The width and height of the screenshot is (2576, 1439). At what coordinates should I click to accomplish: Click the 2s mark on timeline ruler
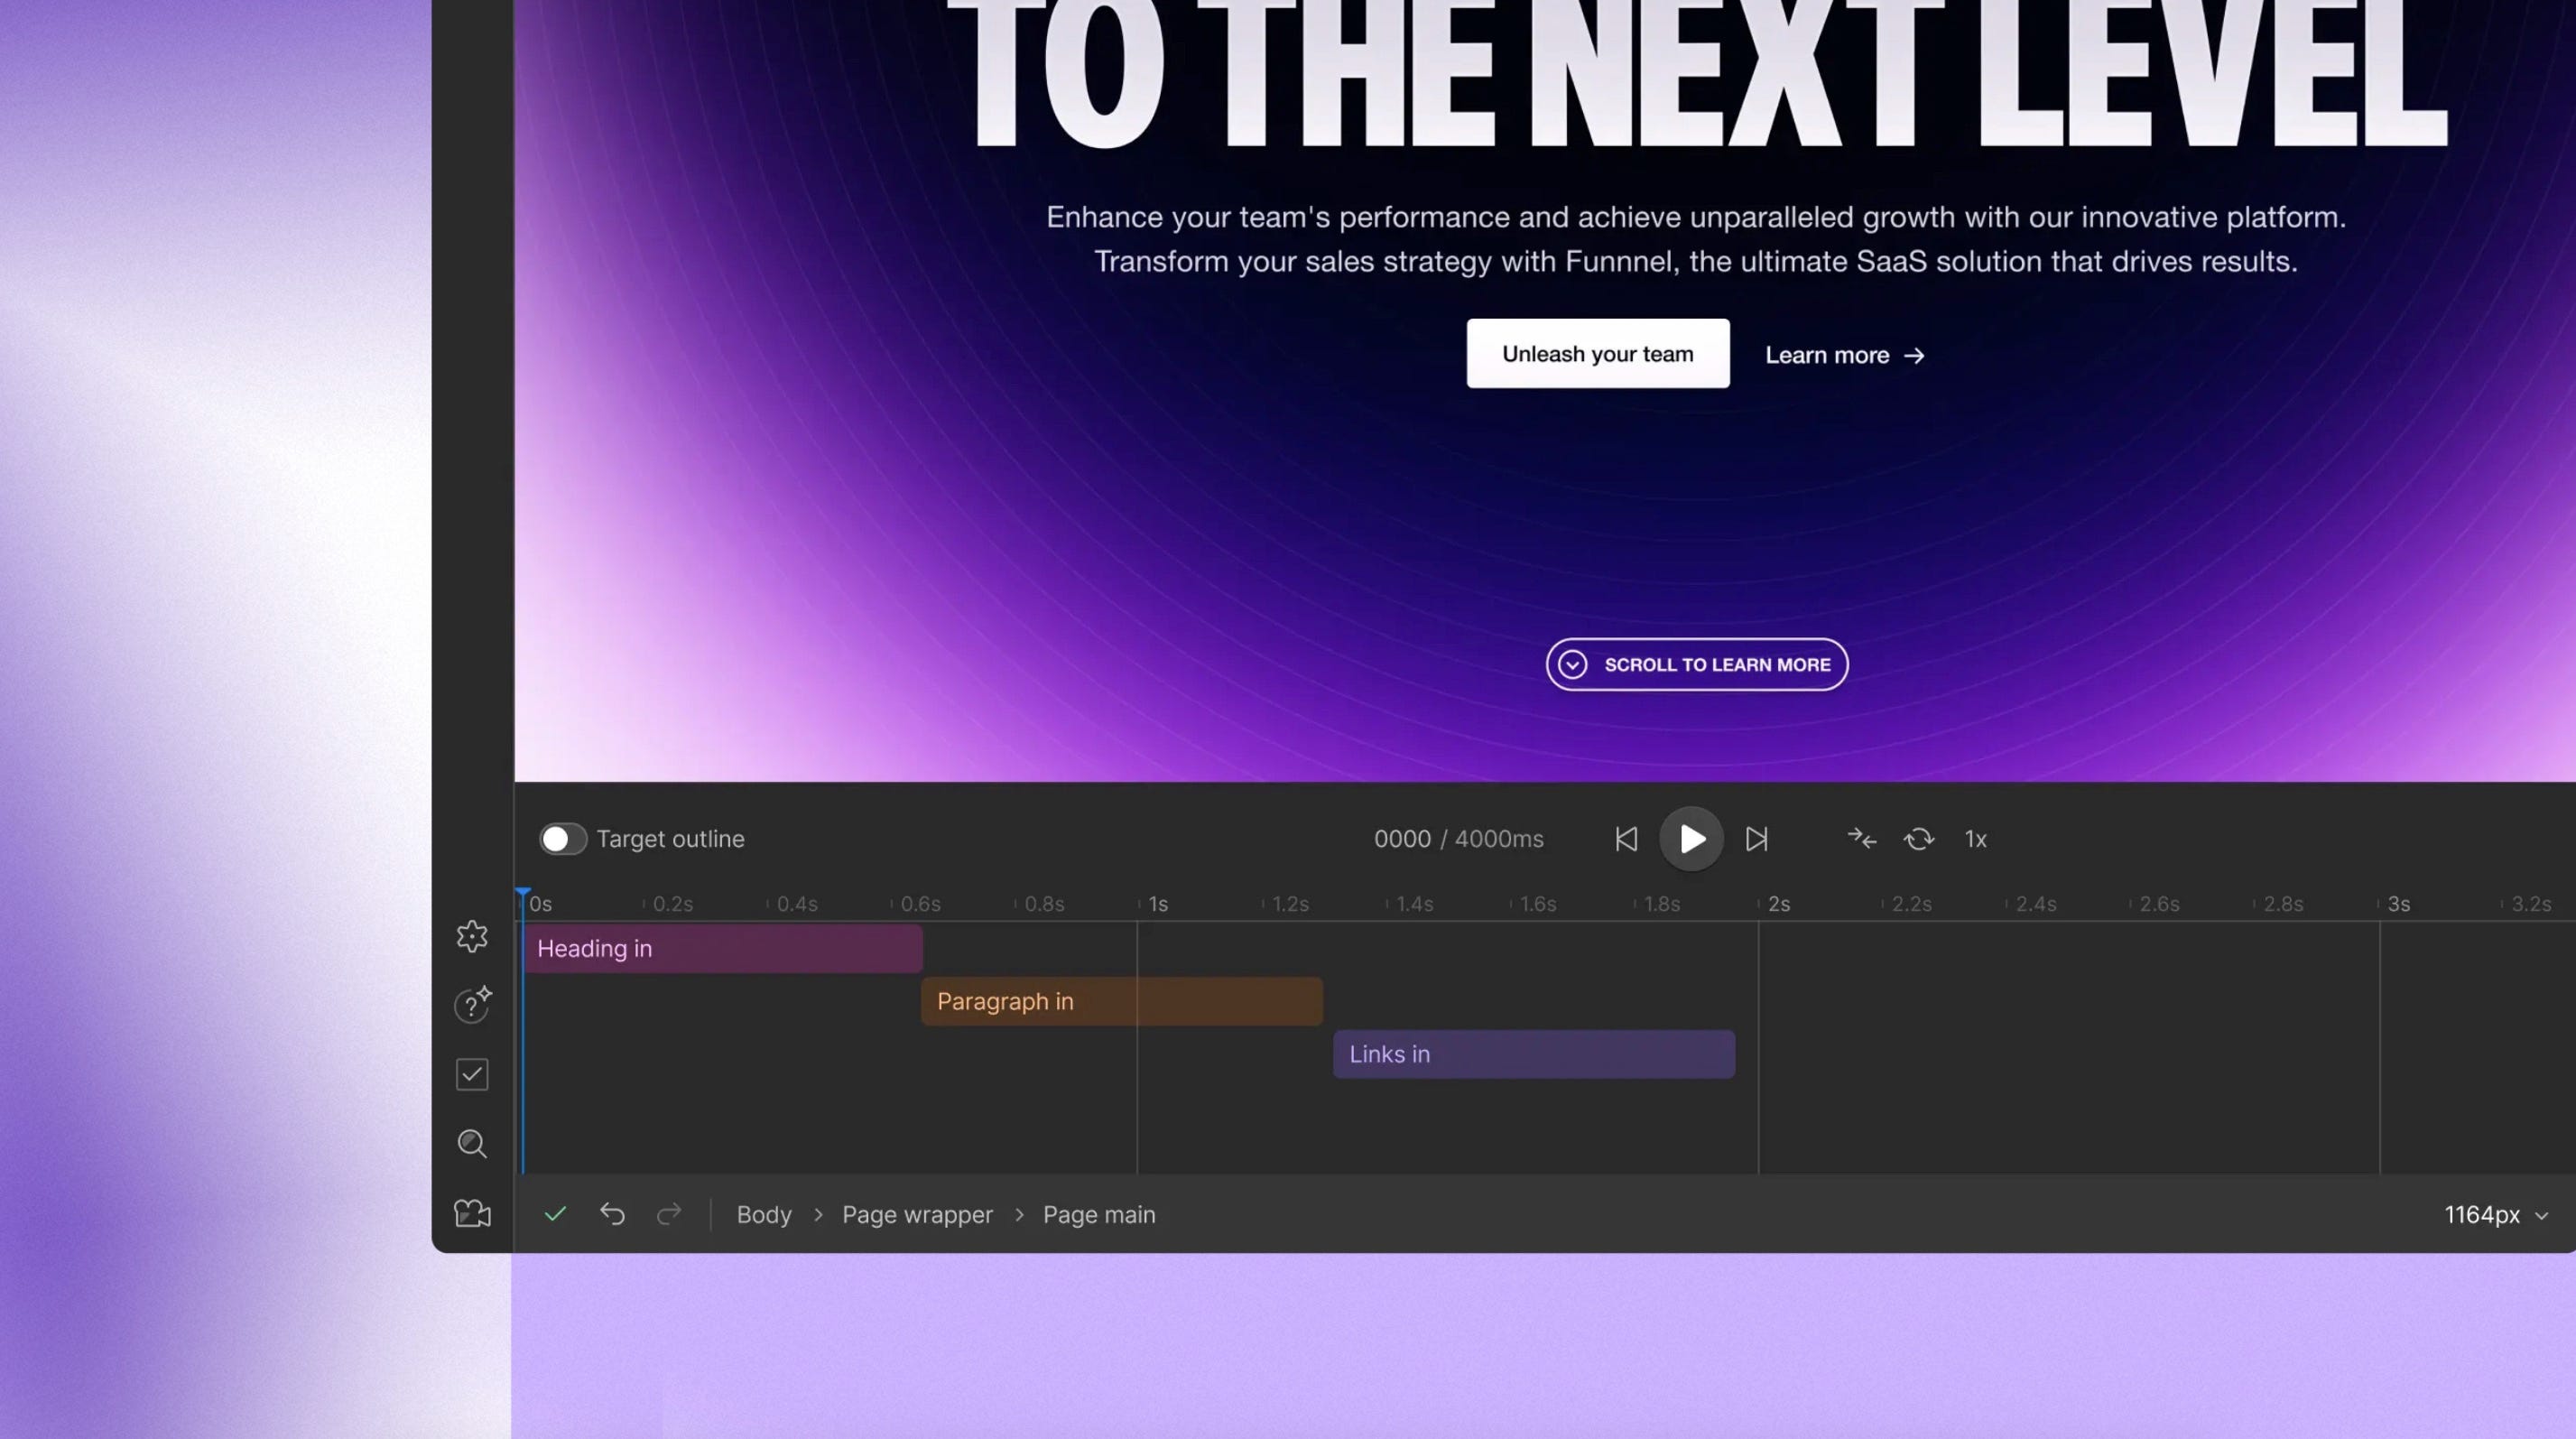[1777, 904]
